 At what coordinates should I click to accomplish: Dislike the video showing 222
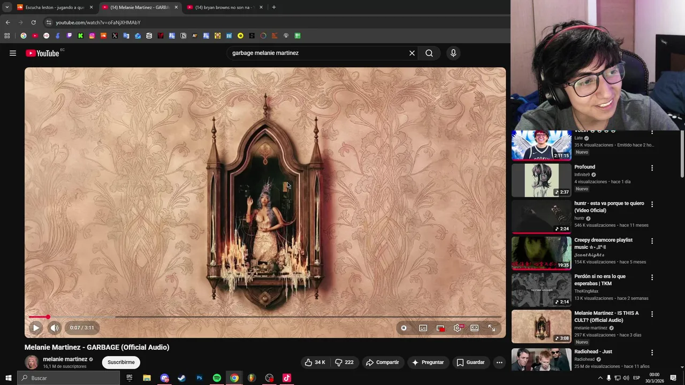click(x=344, y=362)
